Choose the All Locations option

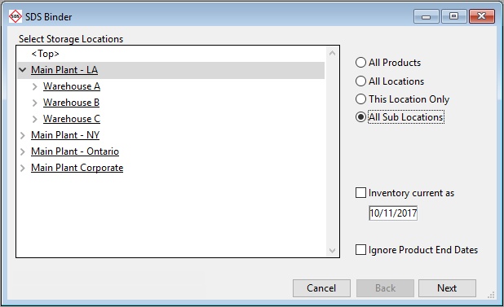coord(360,81)
